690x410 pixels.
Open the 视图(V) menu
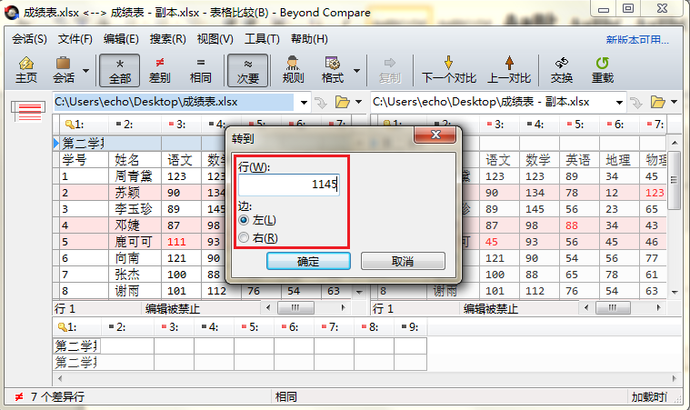coord(215,39)
